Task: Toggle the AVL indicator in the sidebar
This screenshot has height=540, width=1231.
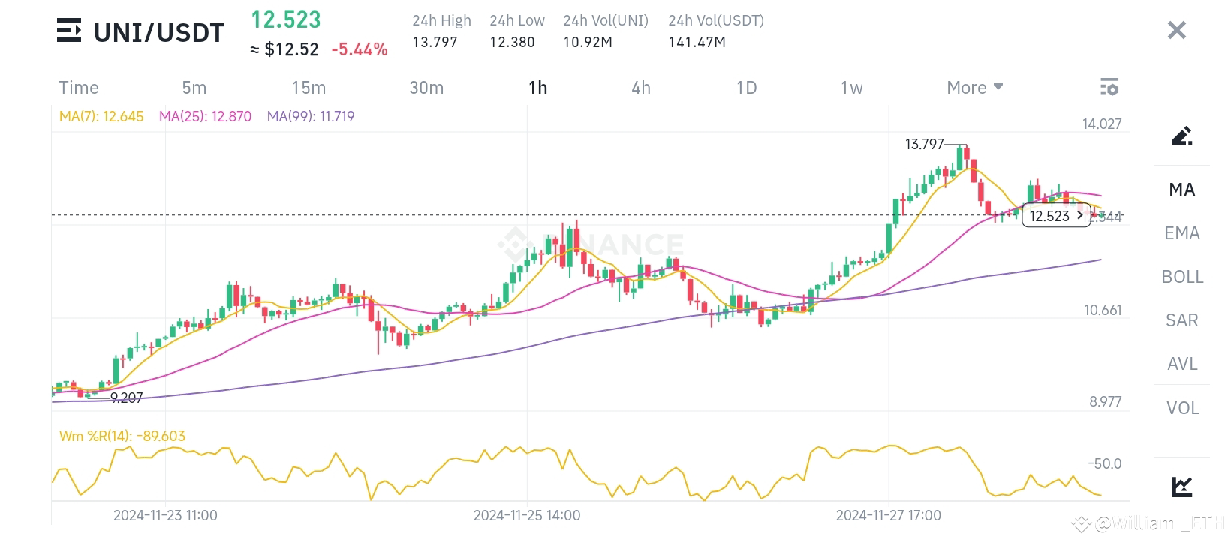Action: tap(1181, 364)
